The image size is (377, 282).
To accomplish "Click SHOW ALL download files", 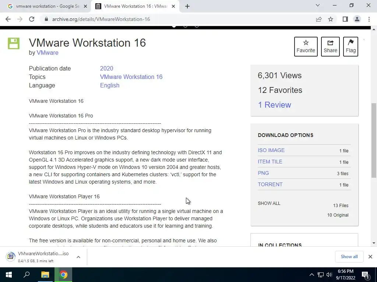I will [x=269, y=203].
